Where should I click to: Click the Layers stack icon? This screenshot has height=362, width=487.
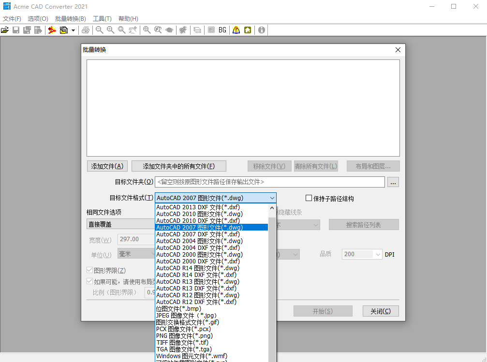(197, 30)
